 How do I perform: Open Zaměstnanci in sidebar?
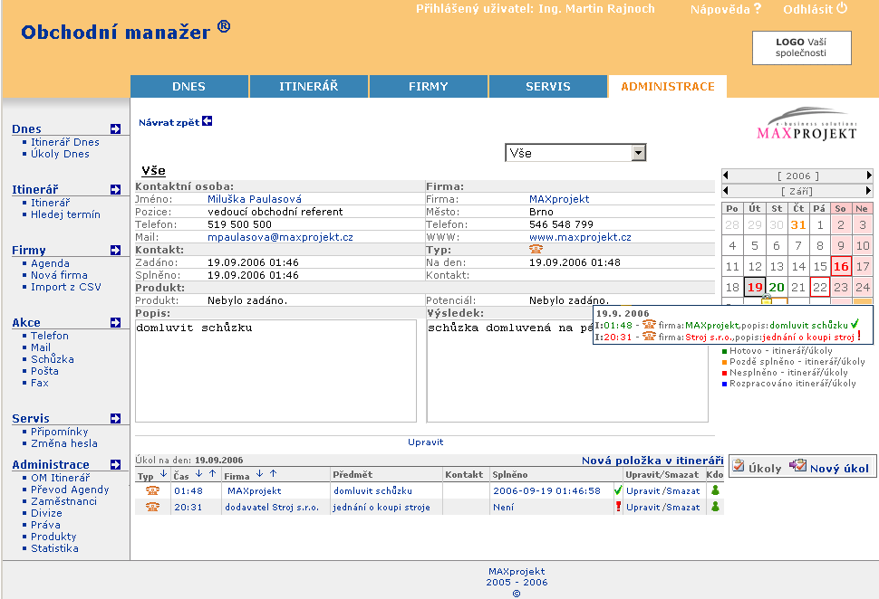64,501
